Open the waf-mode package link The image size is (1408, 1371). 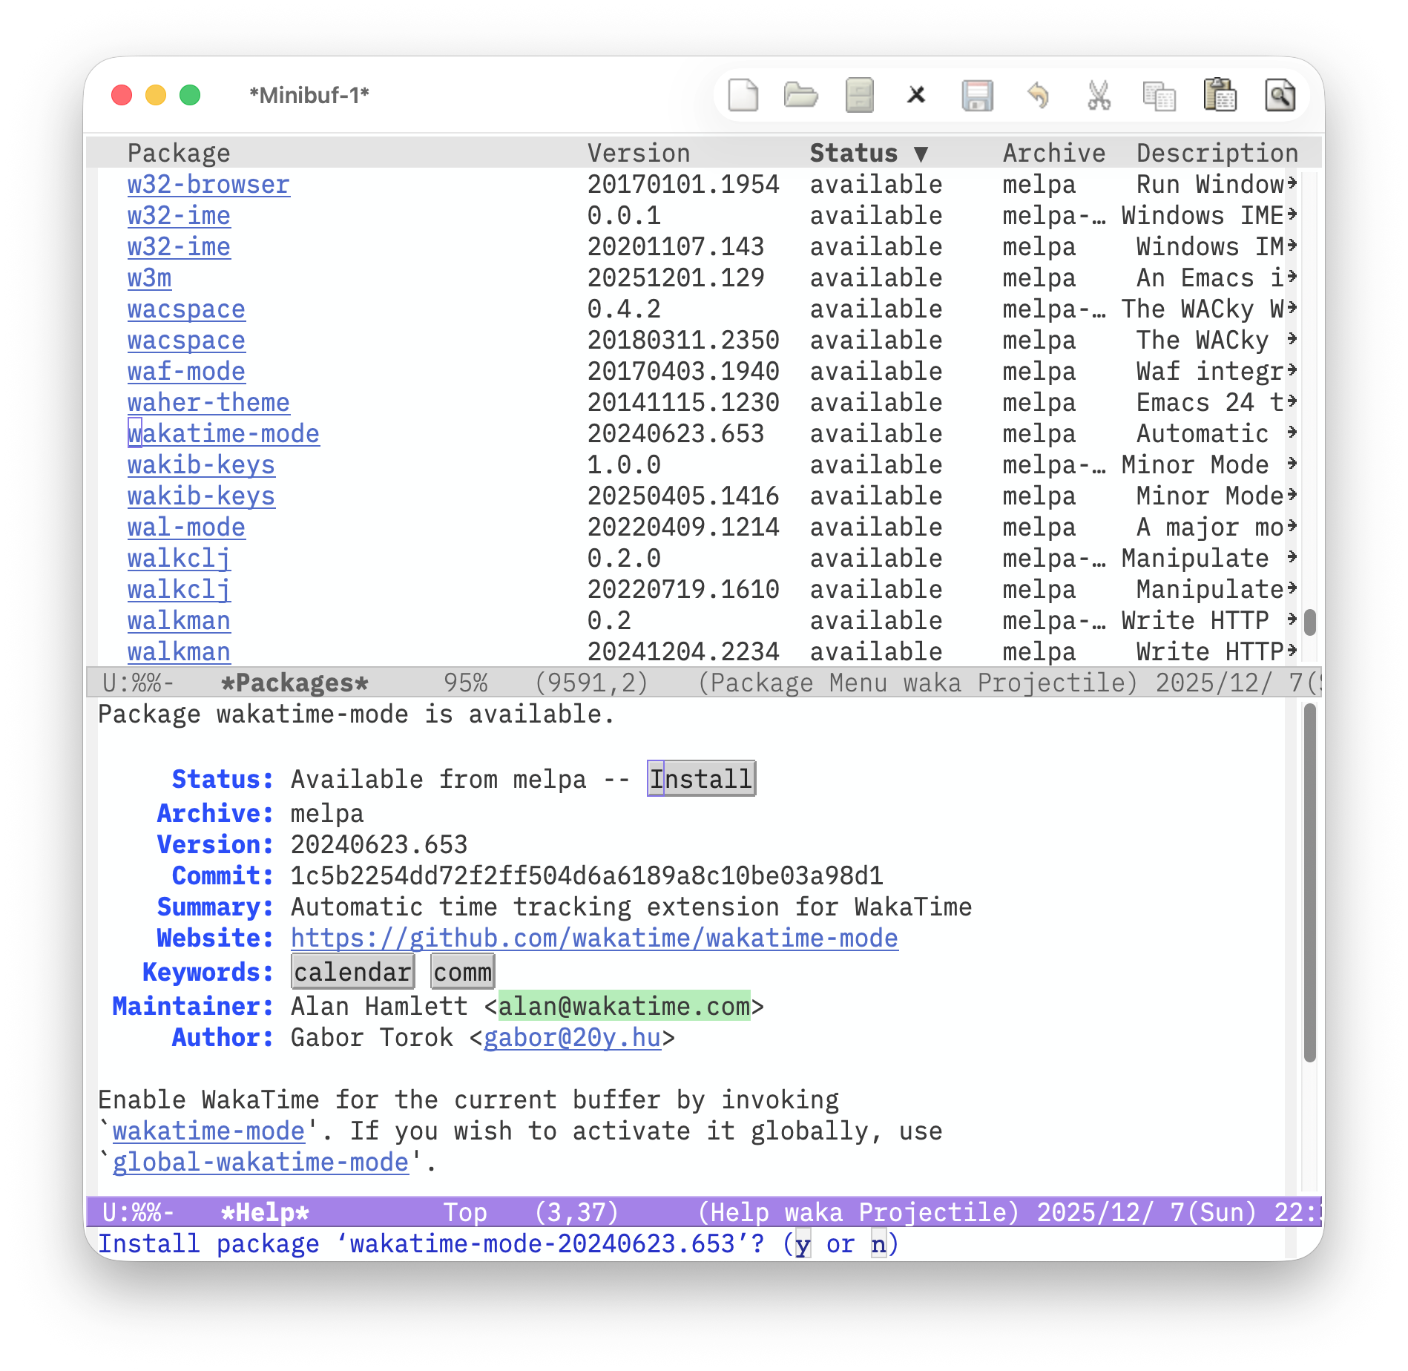click(x=186, y=371)
